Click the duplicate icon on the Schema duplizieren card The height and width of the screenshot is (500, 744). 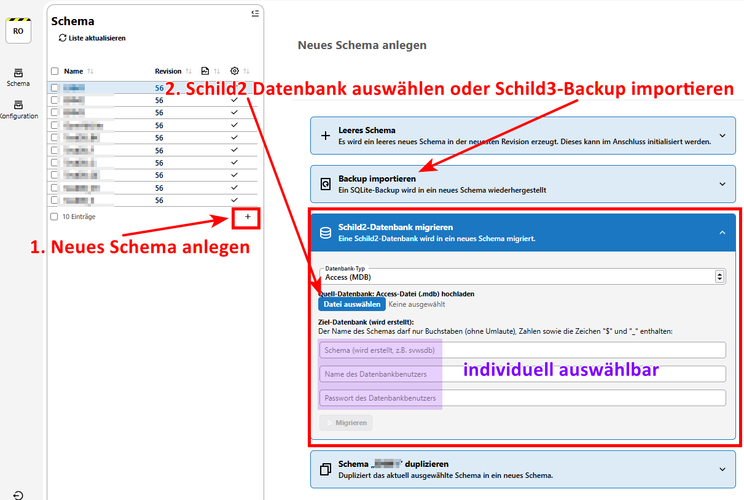tap(326, 469)
